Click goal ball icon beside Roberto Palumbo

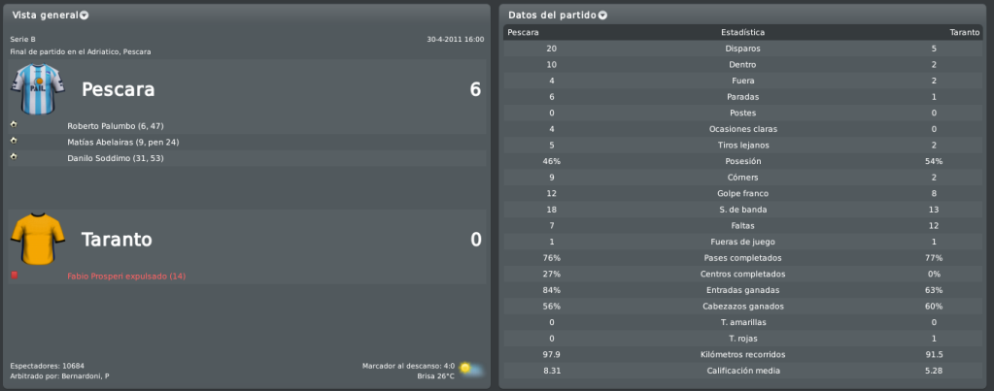coord(14,124)
